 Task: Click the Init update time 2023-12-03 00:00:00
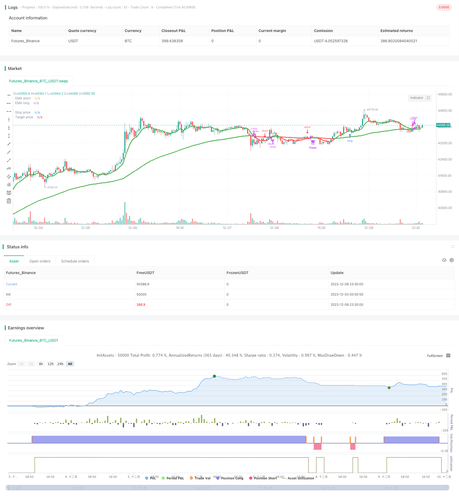coord(347,294)
